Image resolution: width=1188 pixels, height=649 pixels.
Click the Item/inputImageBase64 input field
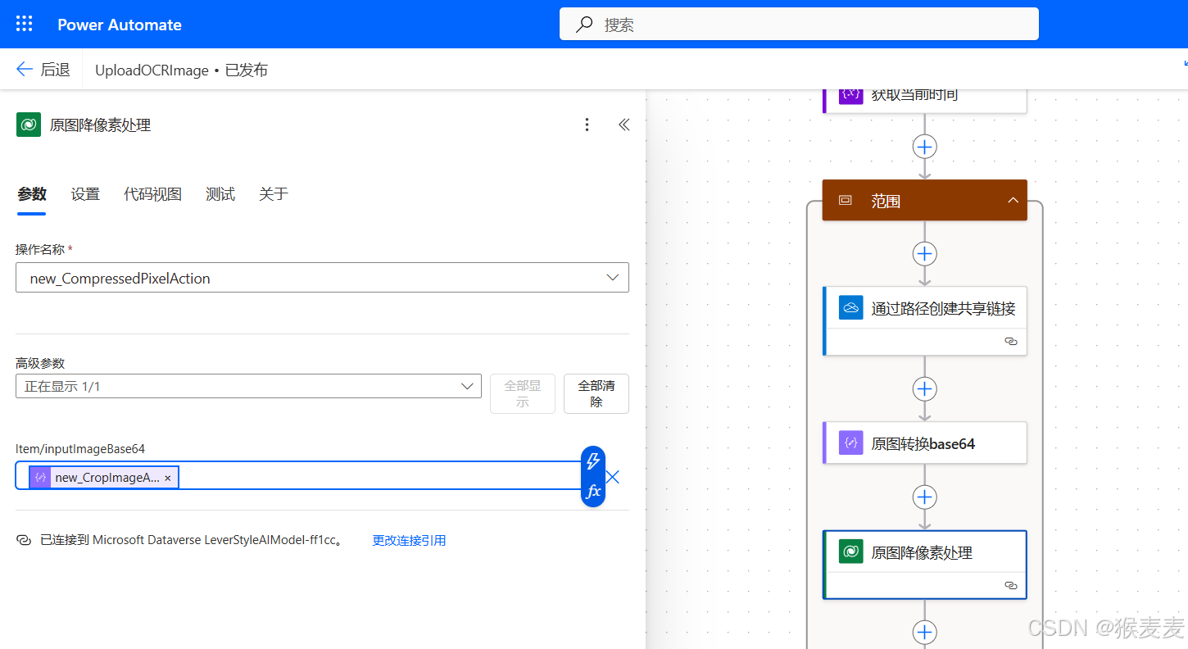pos(299,476)
